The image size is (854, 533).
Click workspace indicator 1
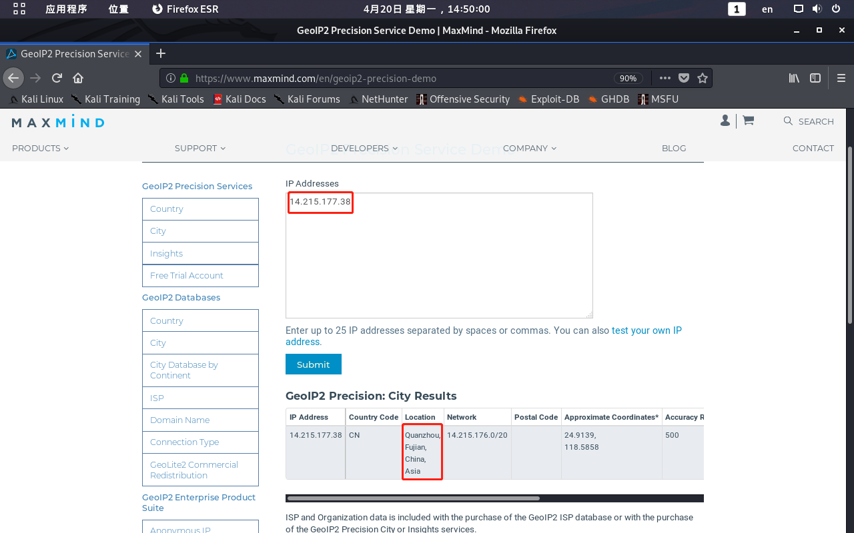pos(737,9)
